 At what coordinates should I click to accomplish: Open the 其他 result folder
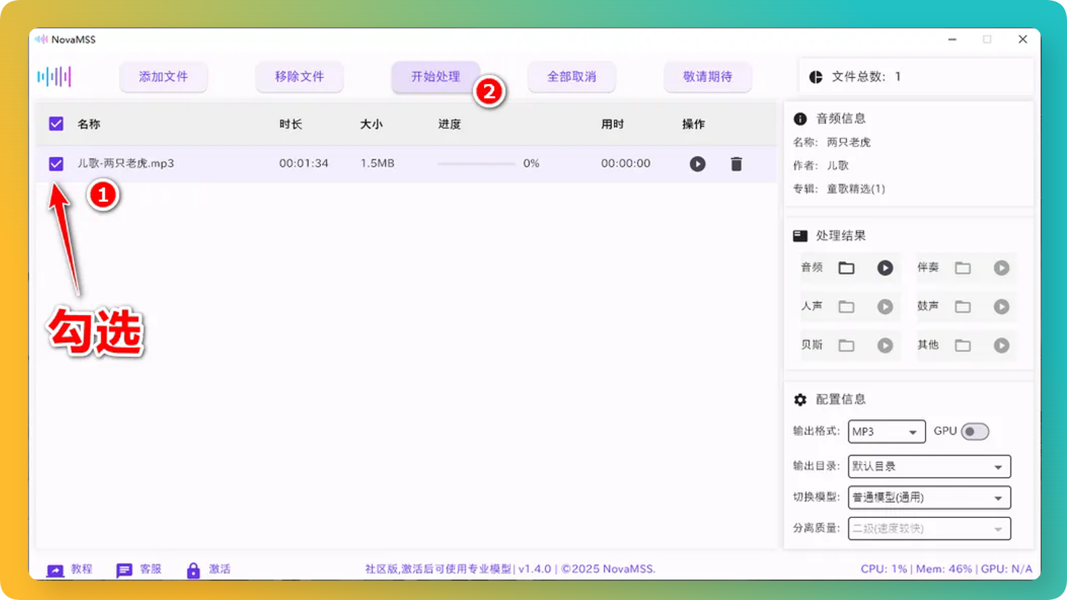962,345
